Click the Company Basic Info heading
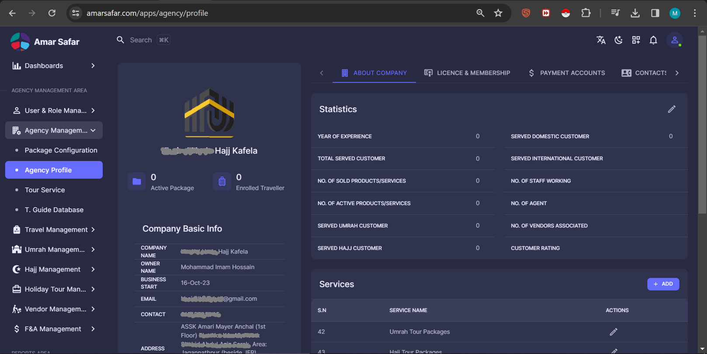Viewport: 707px width, 354px height. [x=182, y=229]
